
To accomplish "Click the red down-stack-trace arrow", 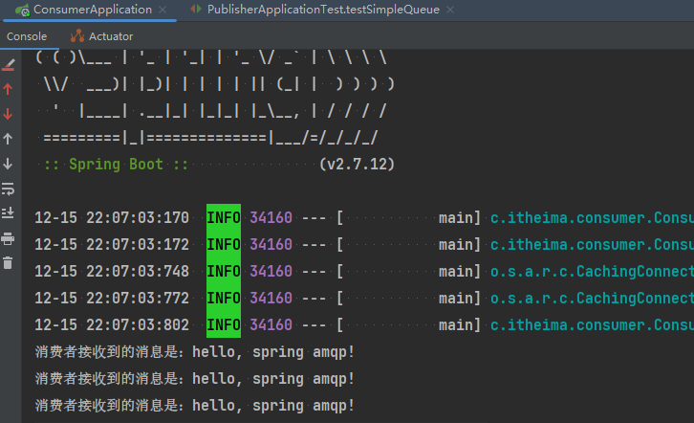I will (x=9, y=114).
